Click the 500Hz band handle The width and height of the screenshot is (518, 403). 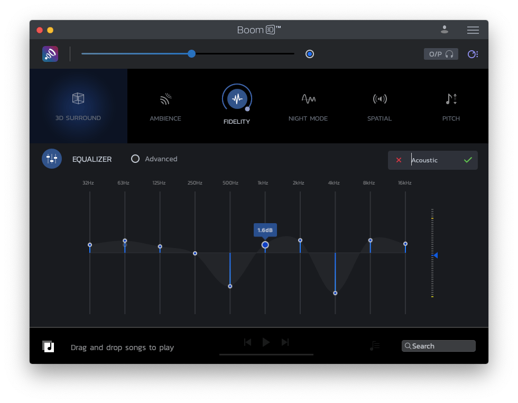click(230, 286)
